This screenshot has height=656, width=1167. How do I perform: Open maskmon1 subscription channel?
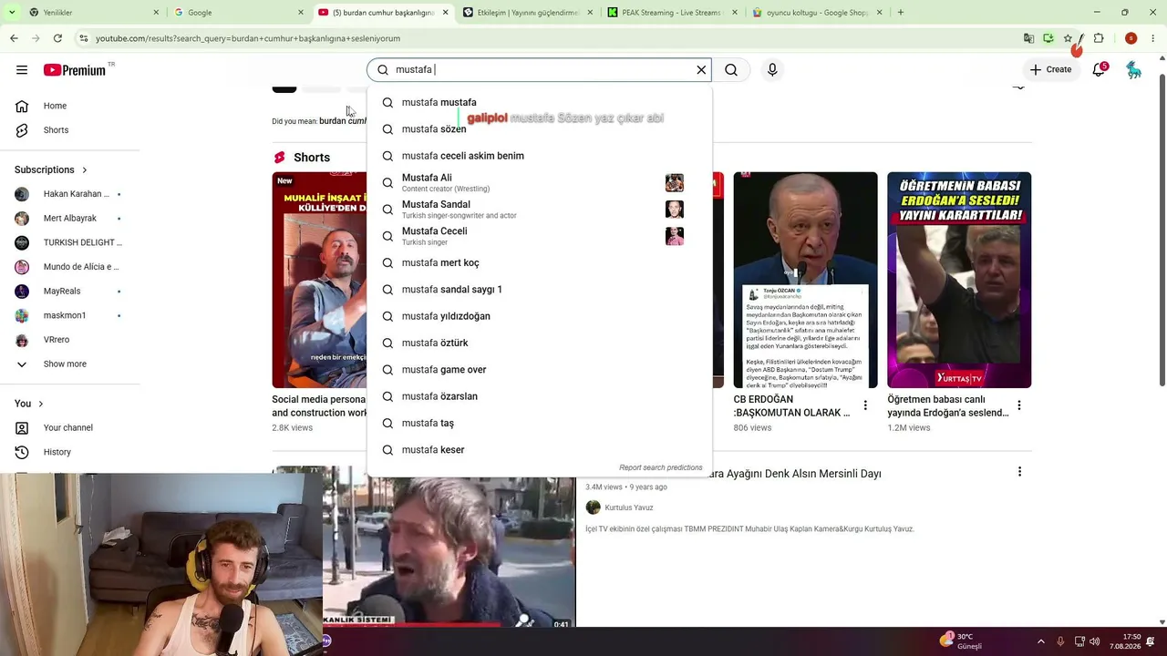pyautogui.click(x=68, y=315)
